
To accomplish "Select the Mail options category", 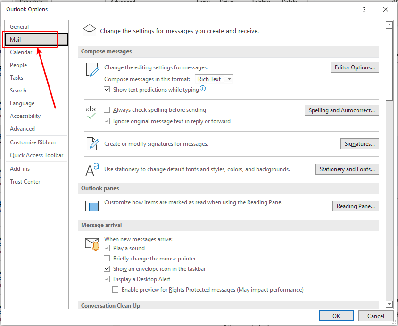I will pos(37,39).
